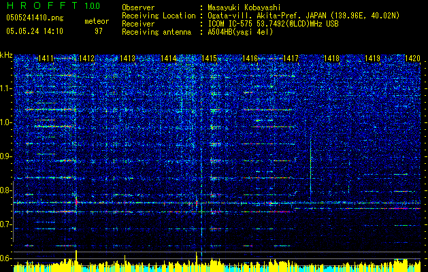This screenshot has height=272, width=428.
Task: Click the 0.6 kHz axis tick label
Action: coord(6,258)
